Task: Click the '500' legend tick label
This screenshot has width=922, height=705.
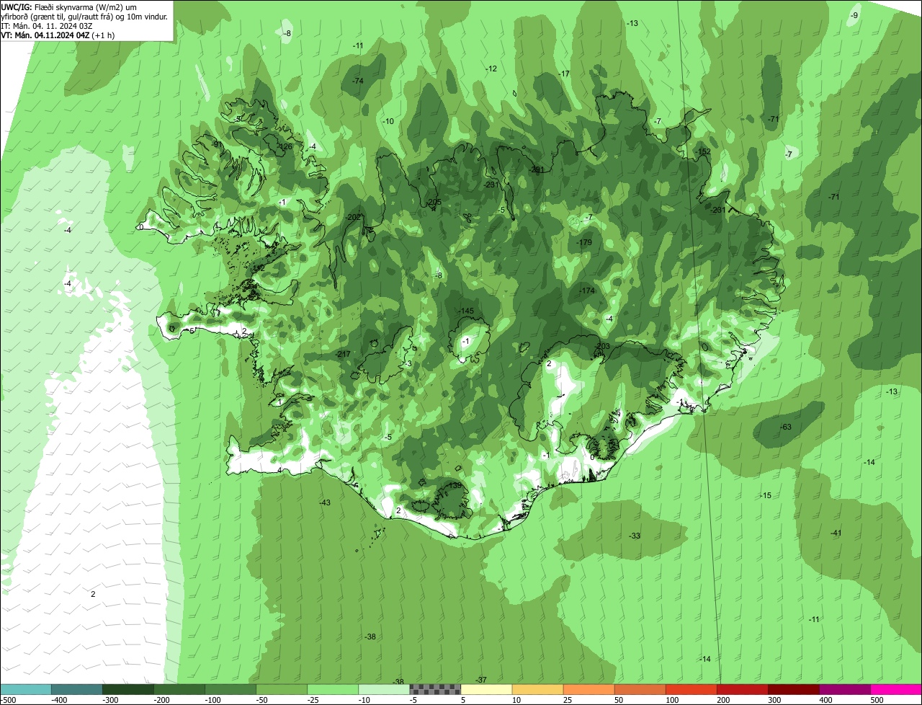Action: point(877,700)
